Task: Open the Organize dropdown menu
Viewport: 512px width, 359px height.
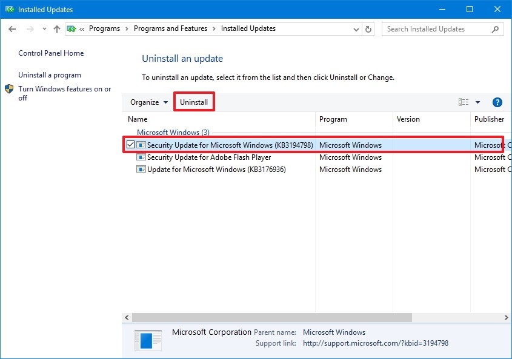Action: pos(147,102)
